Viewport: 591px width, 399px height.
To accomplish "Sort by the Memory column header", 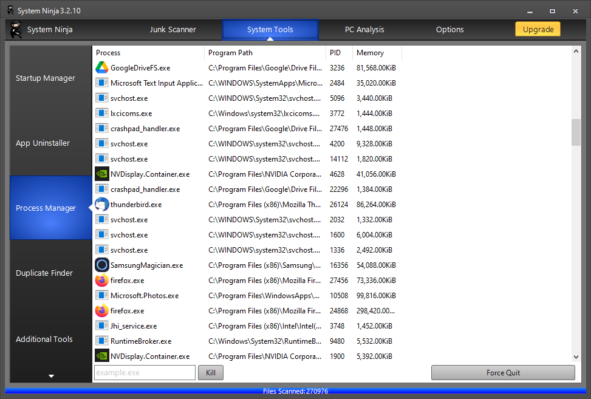I will 377,53.
